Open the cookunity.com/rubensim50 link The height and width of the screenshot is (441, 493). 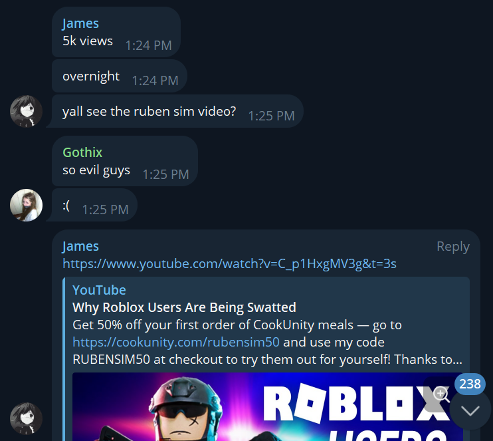tap(176, 342)
